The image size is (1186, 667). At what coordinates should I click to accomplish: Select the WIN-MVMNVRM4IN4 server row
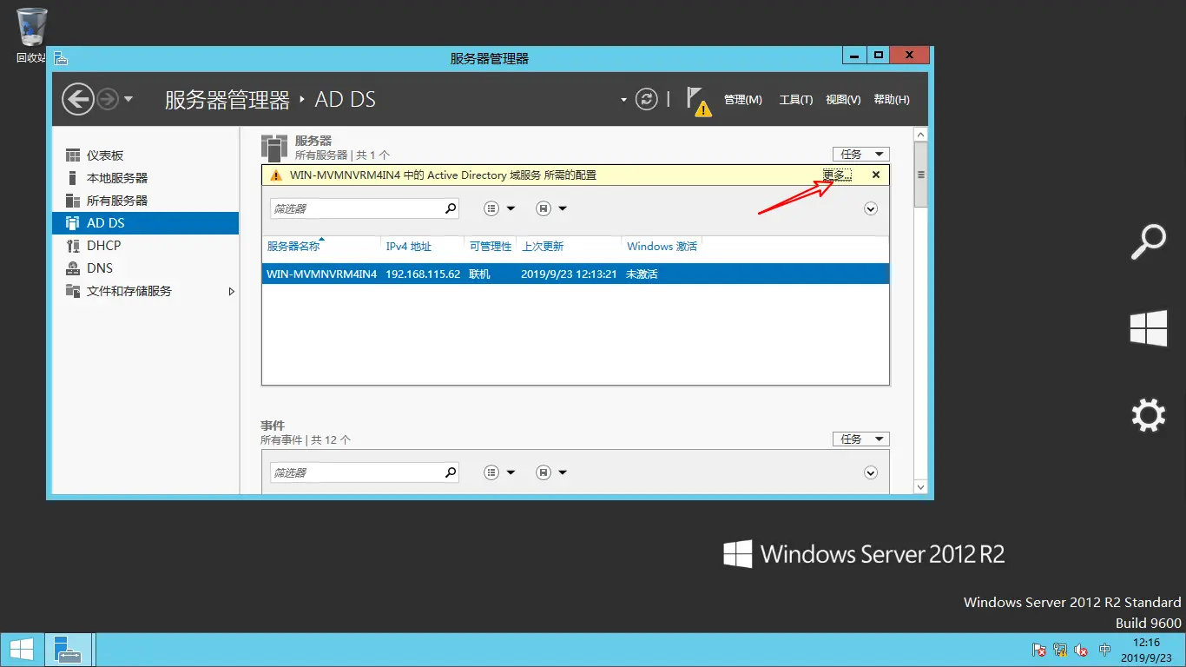[576, 274]
